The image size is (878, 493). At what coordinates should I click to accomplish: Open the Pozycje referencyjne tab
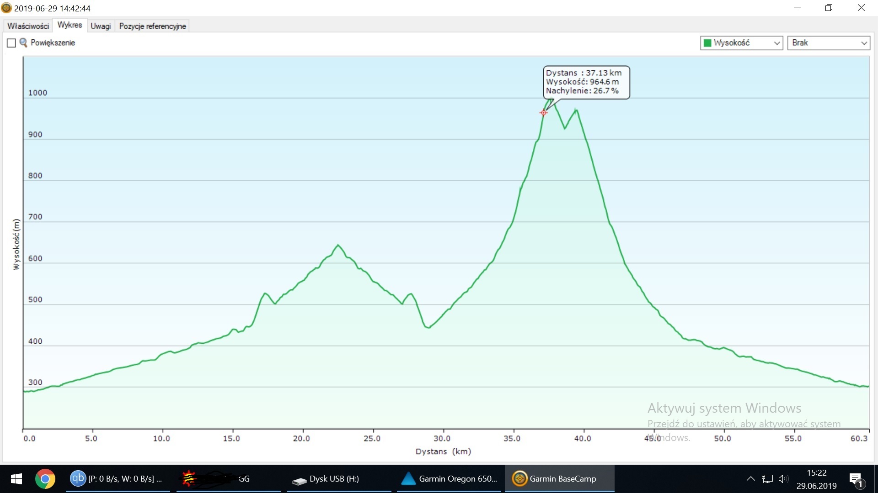click(152, 26)
